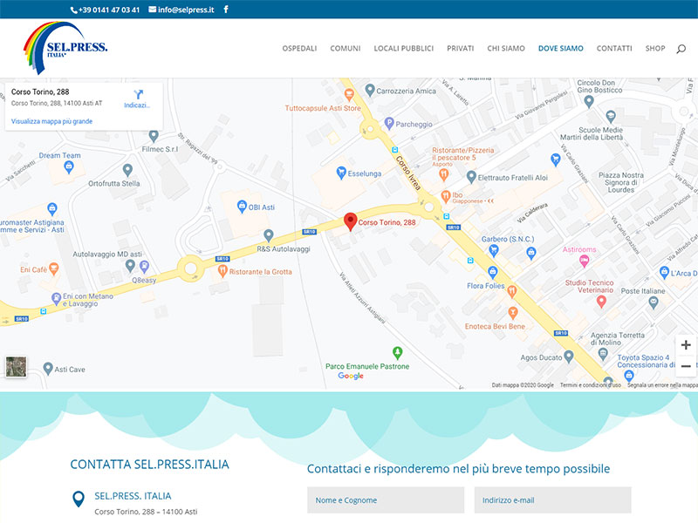Open the Ospedali menu item
The width and height of the screenshot is (698, 523).
[299, 49]
